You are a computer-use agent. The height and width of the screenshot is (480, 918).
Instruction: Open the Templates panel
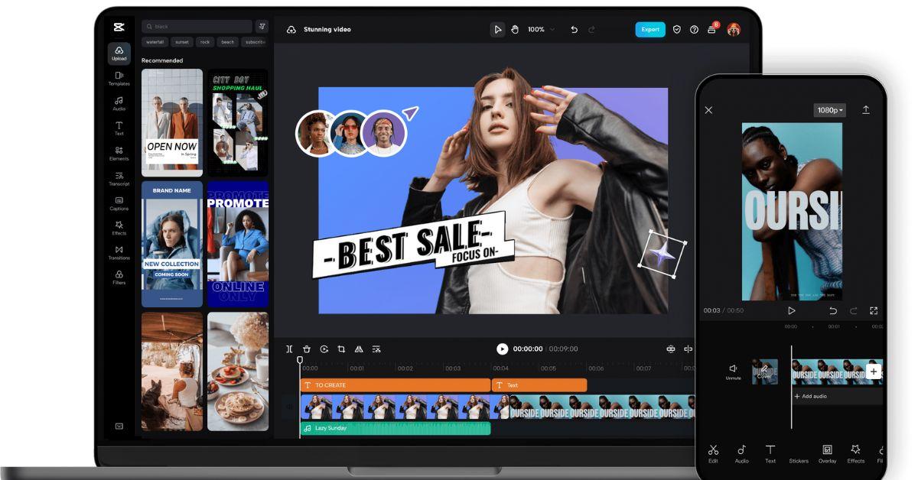tap(119, 79)
